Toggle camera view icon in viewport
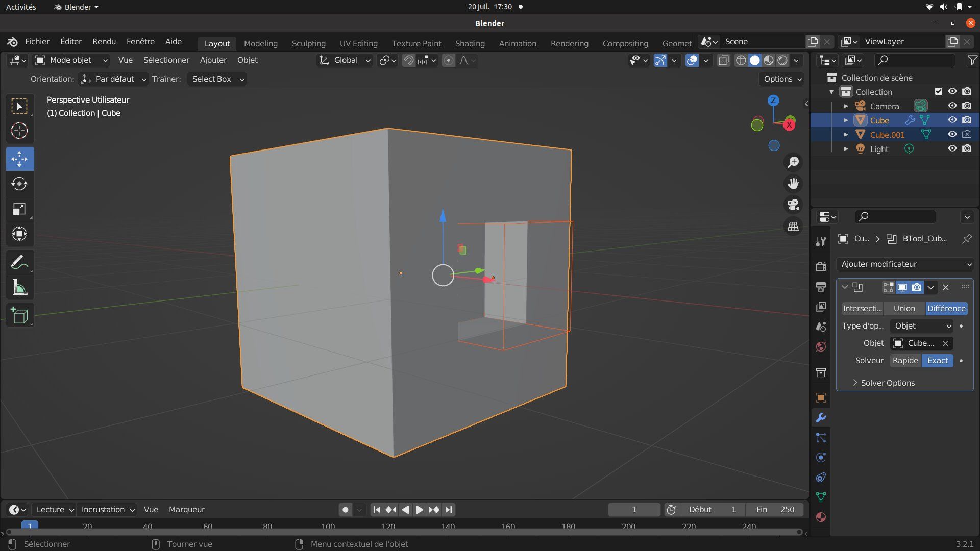The height and width of the screenshot is (551, 980). pos(793,205)
